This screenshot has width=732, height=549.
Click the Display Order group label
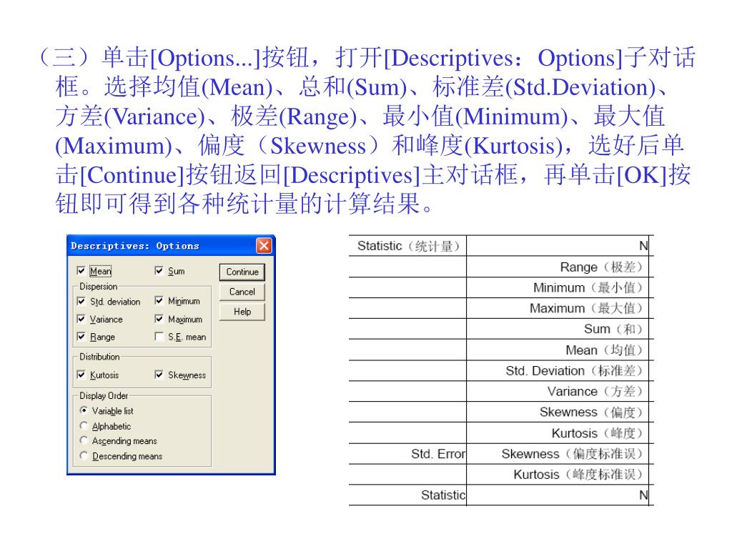[x=104, y=395]
